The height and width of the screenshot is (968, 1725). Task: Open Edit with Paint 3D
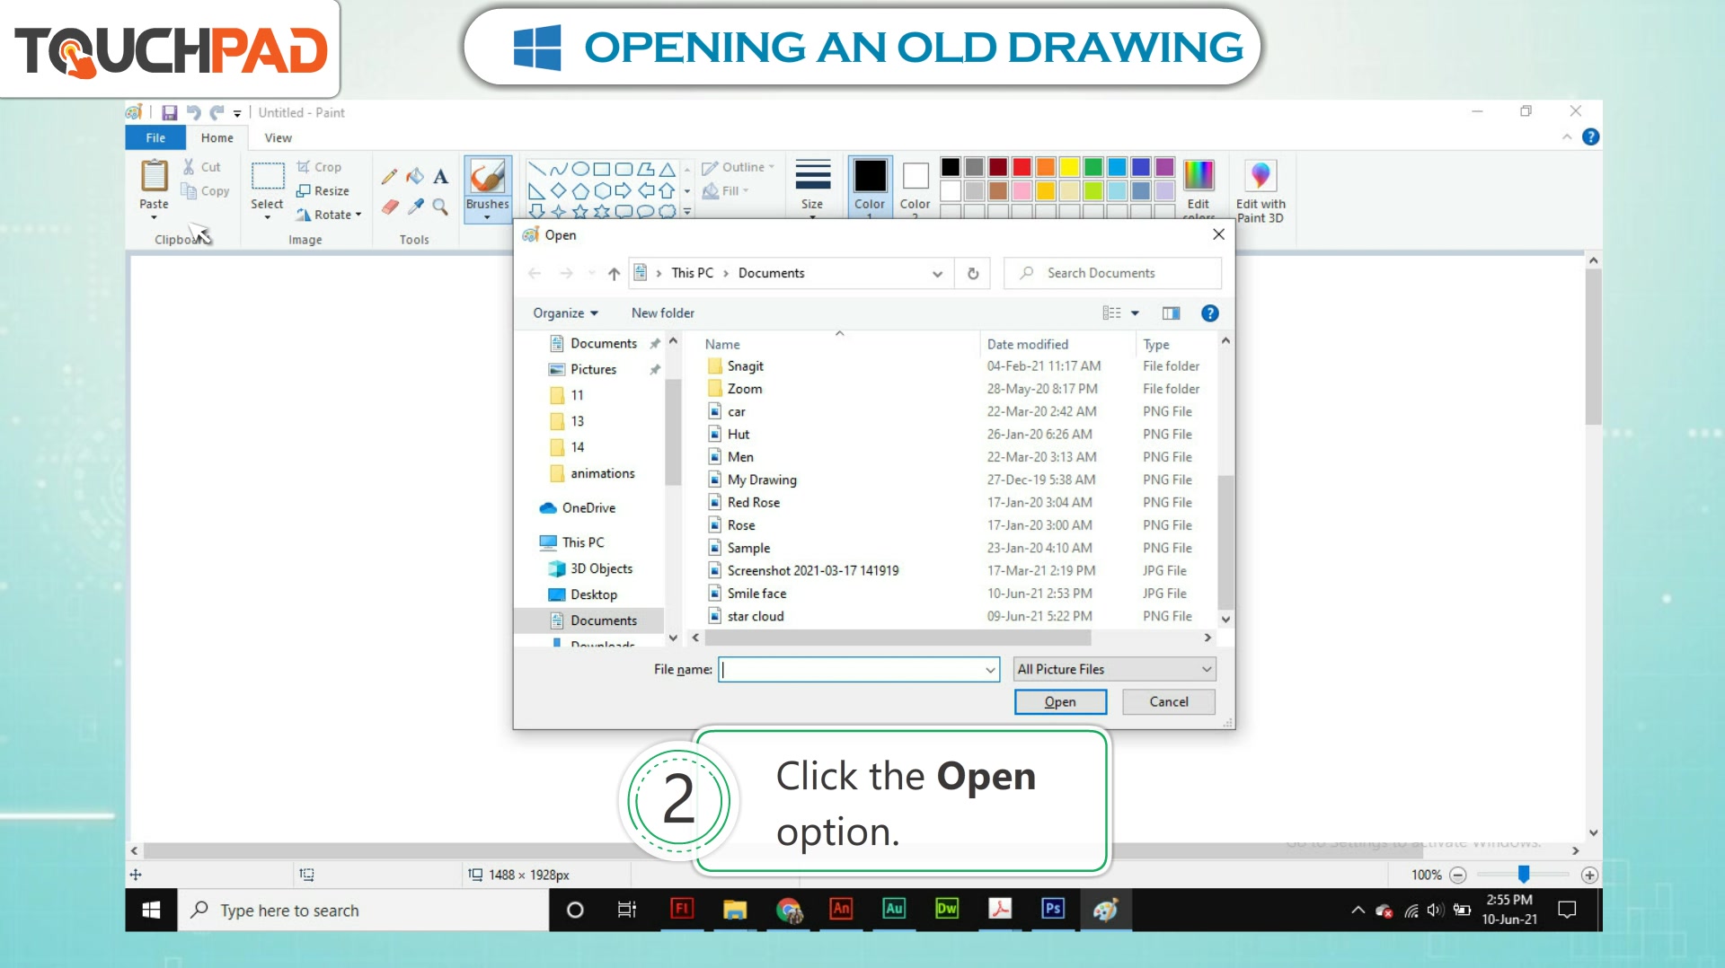[1261, 190]
